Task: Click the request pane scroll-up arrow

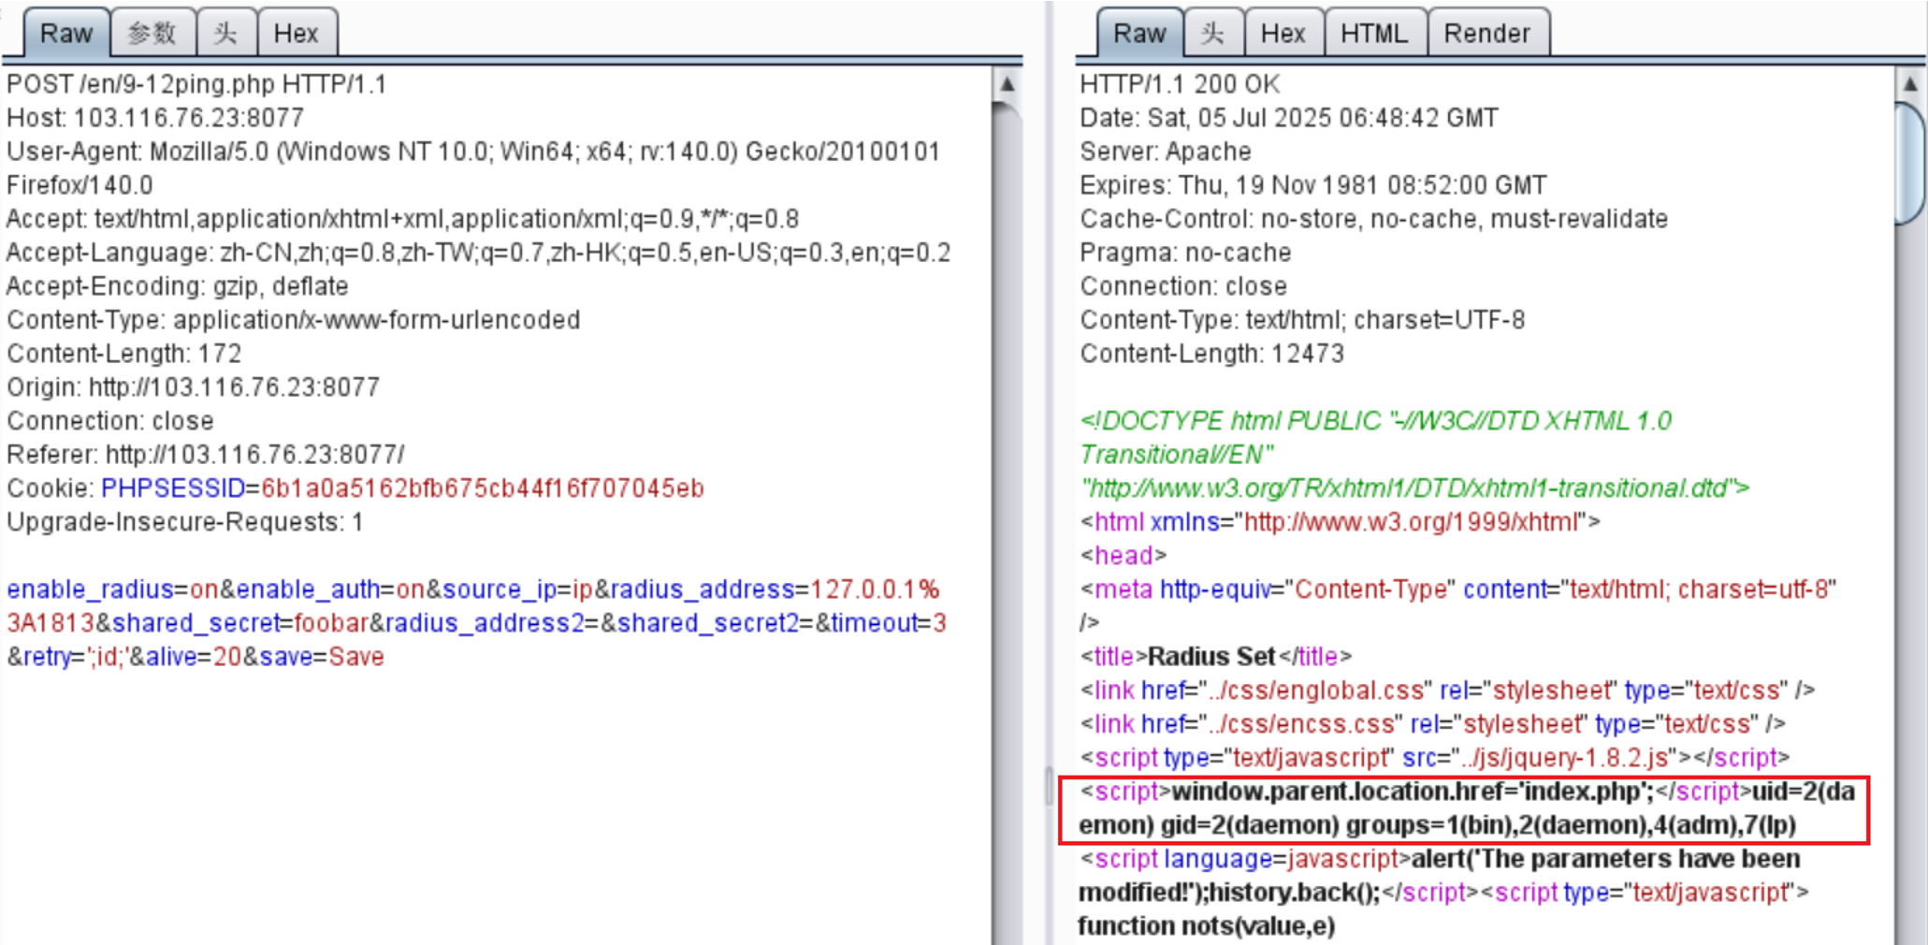Action: coord(1007,84)
